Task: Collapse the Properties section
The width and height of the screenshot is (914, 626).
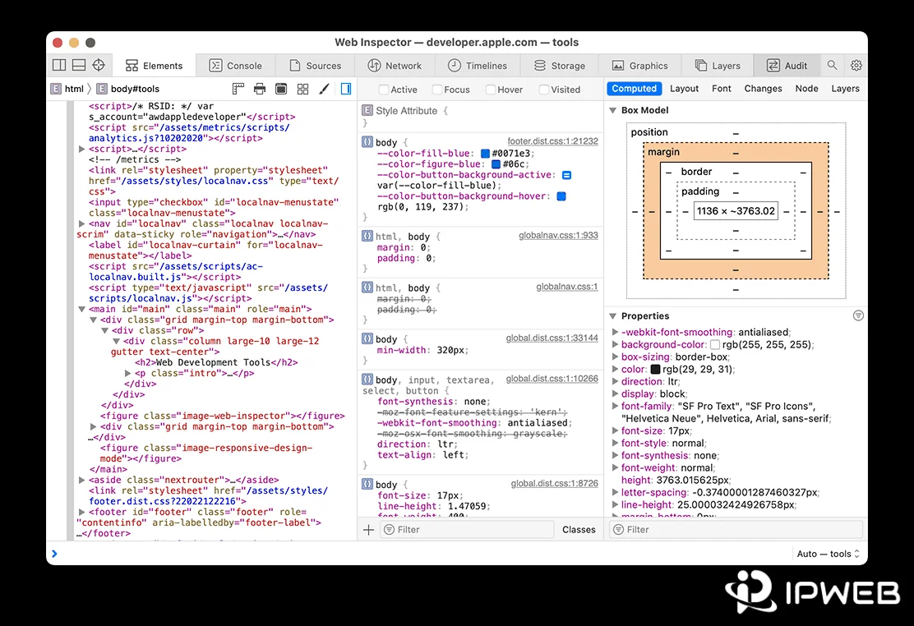Action: pyautogui.click(x=612, y=316)
